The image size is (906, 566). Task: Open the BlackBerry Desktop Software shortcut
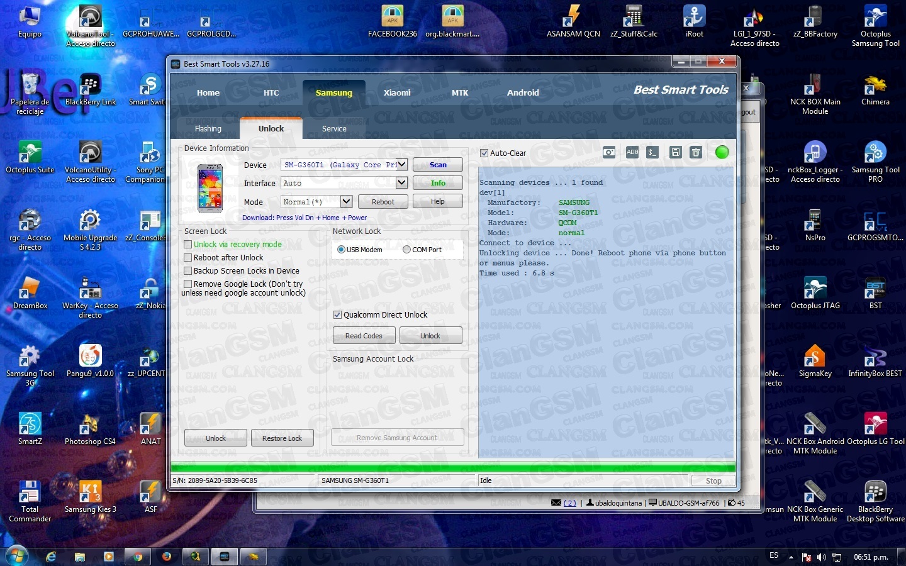pos(875,502)
